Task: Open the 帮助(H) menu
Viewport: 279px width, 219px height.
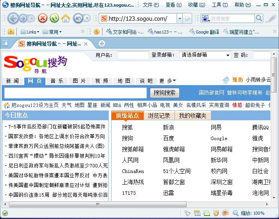Action: [243, 5]
